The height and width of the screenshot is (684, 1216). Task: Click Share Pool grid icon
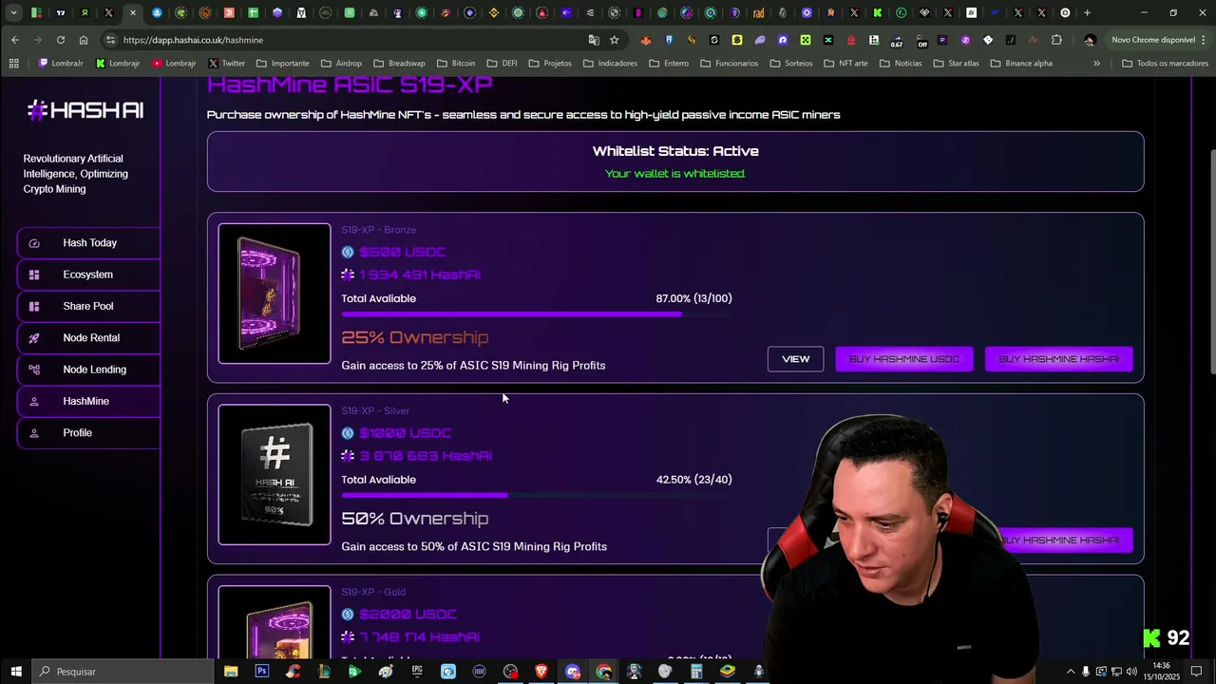pyautogui.click(x=34, y=306)
